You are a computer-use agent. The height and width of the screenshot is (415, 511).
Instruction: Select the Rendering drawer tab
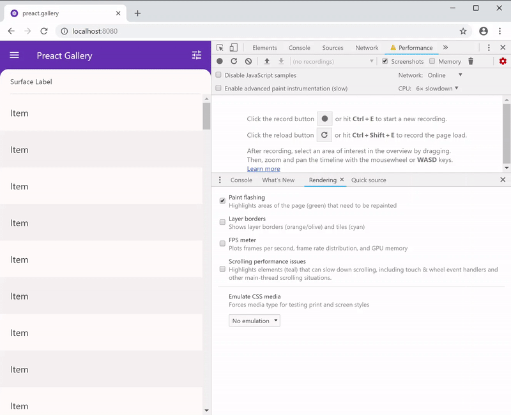coord(323,180)
